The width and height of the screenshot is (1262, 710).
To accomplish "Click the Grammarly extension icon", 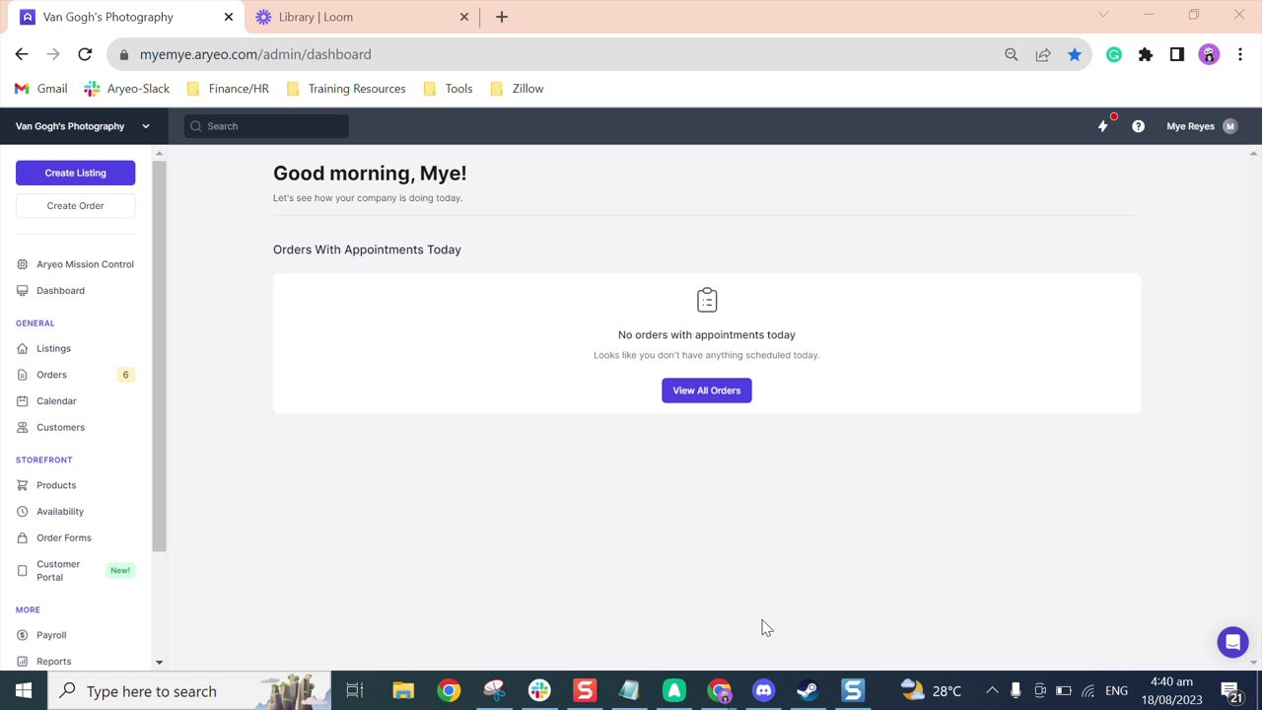I will point(1114,54).
